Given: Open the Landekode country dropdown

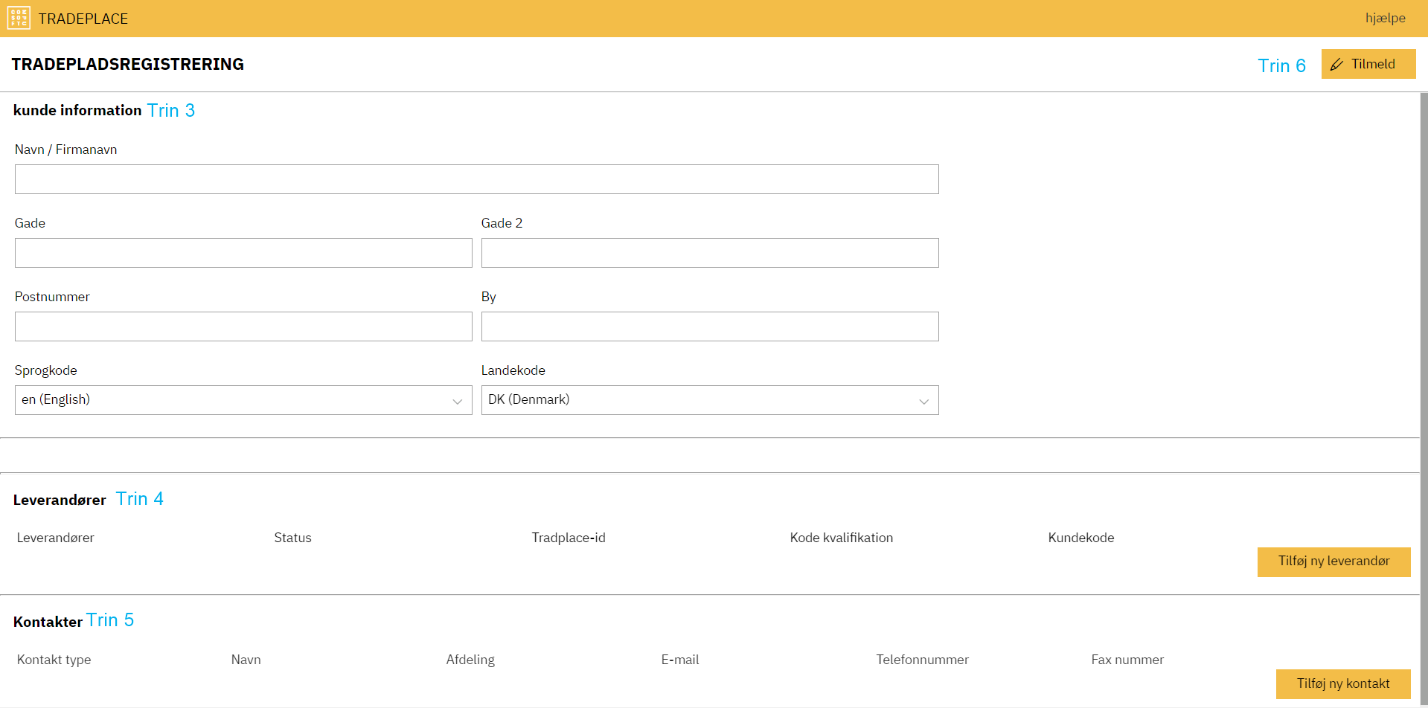Looking at the screenshot, I should tap(709, 400).
